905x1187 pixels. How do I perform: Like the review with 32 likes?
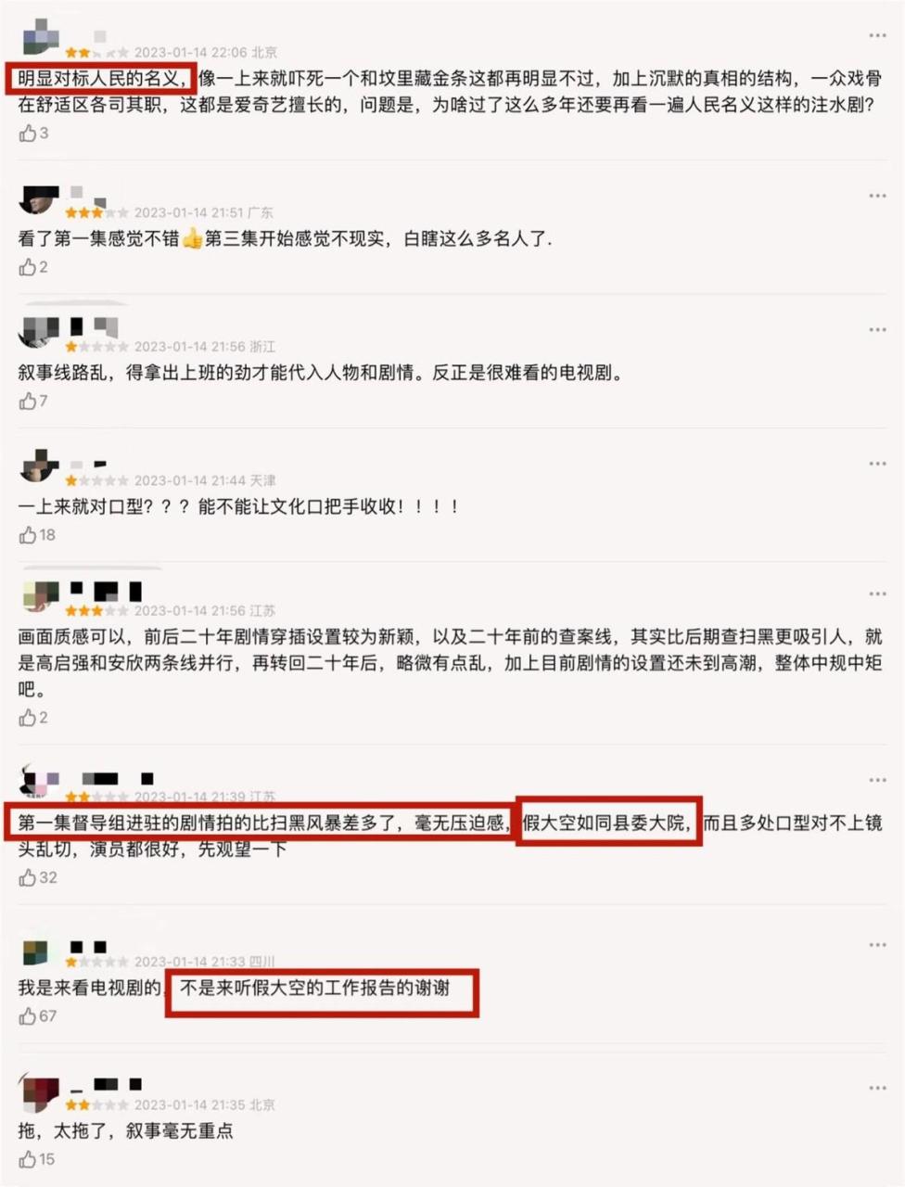click(28, 877)
